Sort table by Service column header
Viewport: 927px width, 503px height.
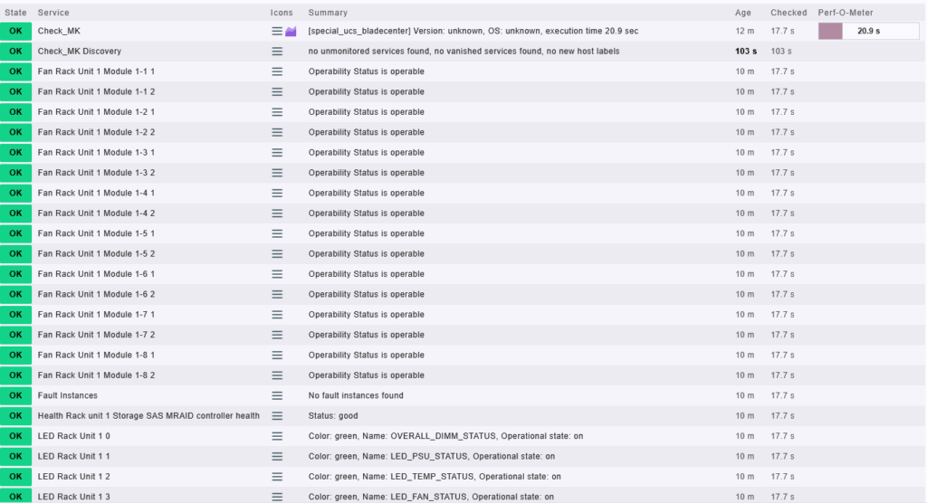coord(53,13)
